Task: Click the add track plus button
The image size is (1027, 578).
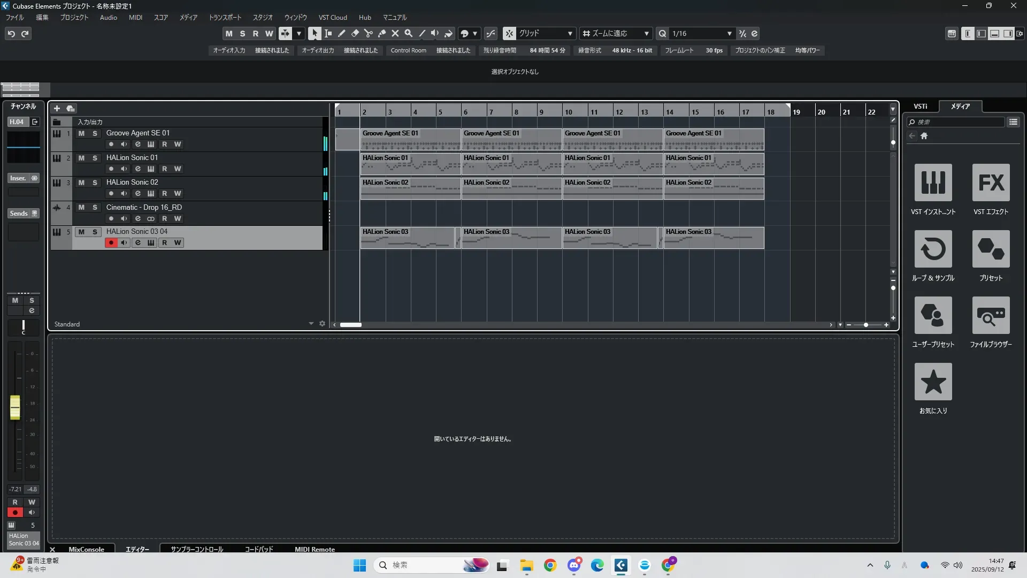Action: point(57,109)
